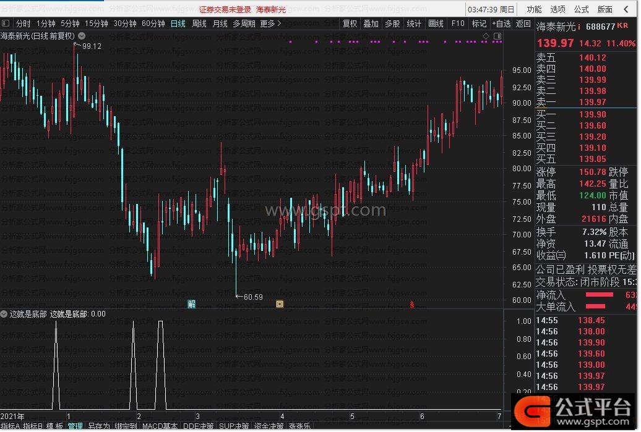Select the 日线 daily period
641x432 pixels.
point(178,23)
